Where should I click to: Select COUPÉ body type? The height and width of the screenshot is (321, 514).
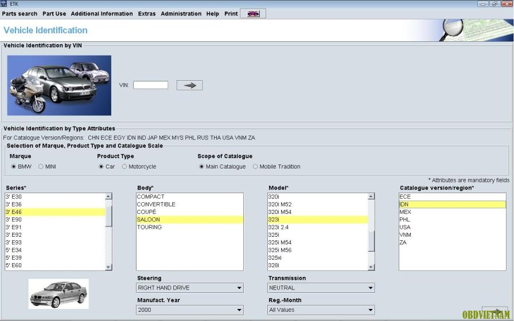190,212
